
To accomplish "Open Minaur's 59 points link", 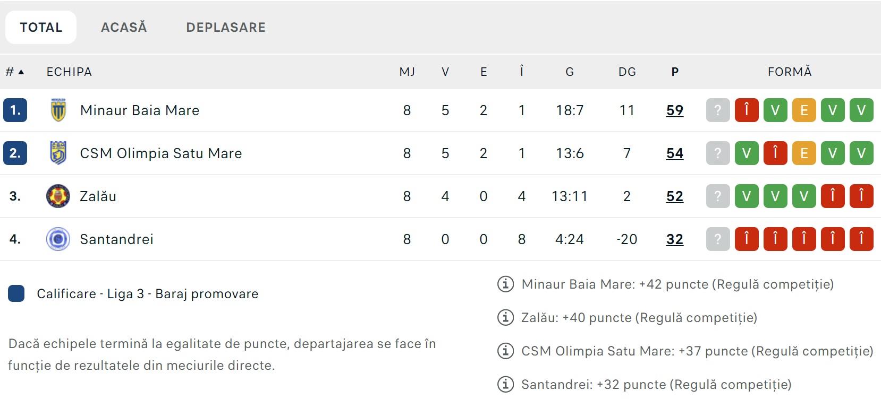I will point(675,110).
